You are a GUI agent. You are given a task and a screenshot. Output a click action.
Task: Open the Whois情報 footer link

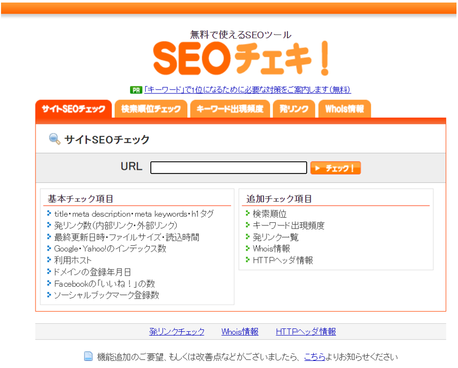point(240,331)
